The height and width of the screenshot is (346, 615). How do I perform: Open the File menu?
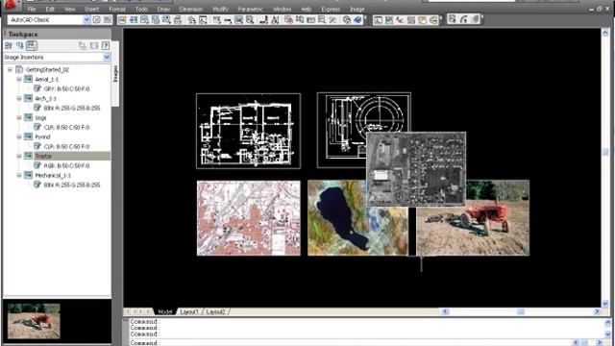click(32, 9)
